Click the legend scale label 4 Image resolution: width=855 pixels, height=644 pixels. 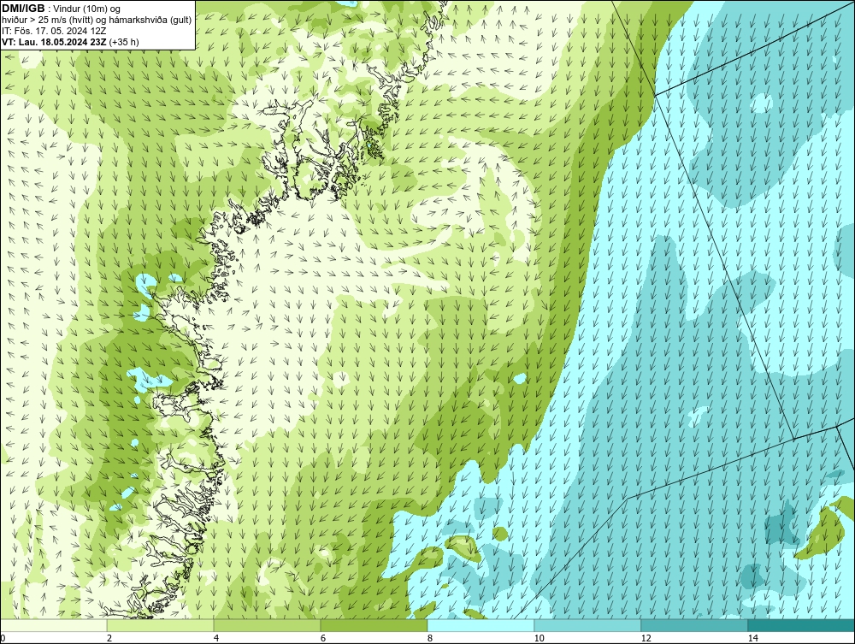[x=216, y=638]
